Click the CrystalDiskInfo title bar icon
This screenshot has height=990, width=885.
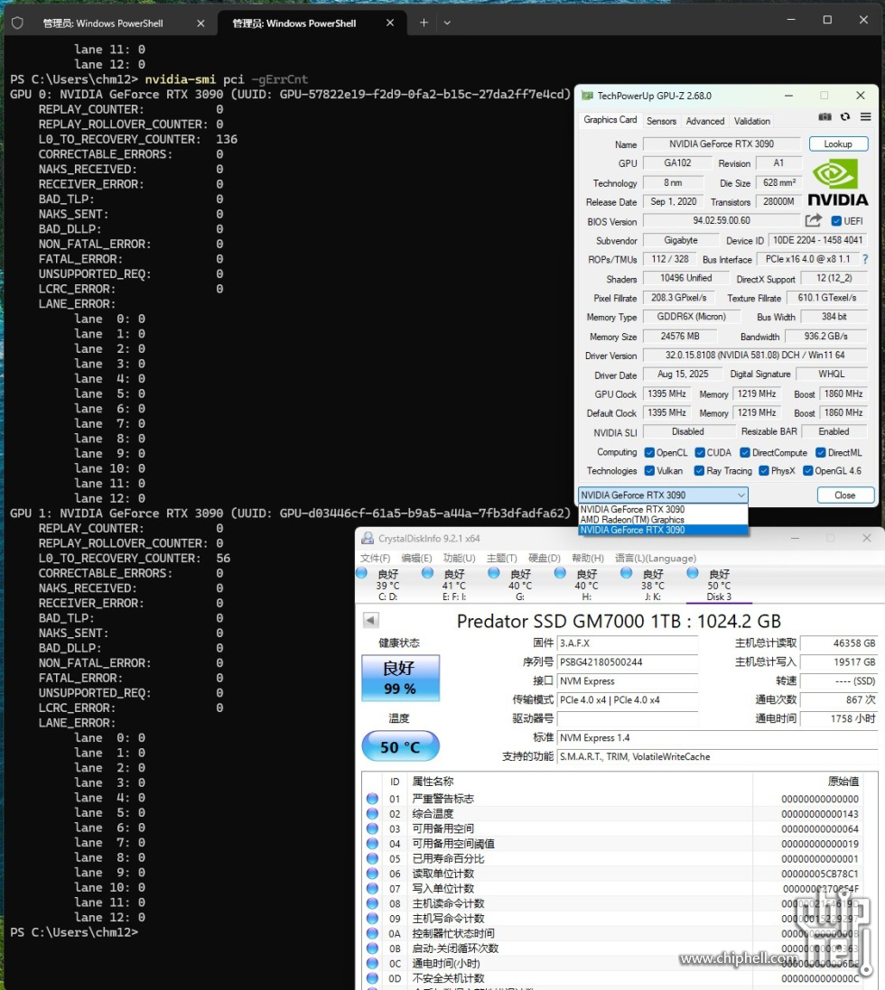pyautogui.click(x=367, y=538)
